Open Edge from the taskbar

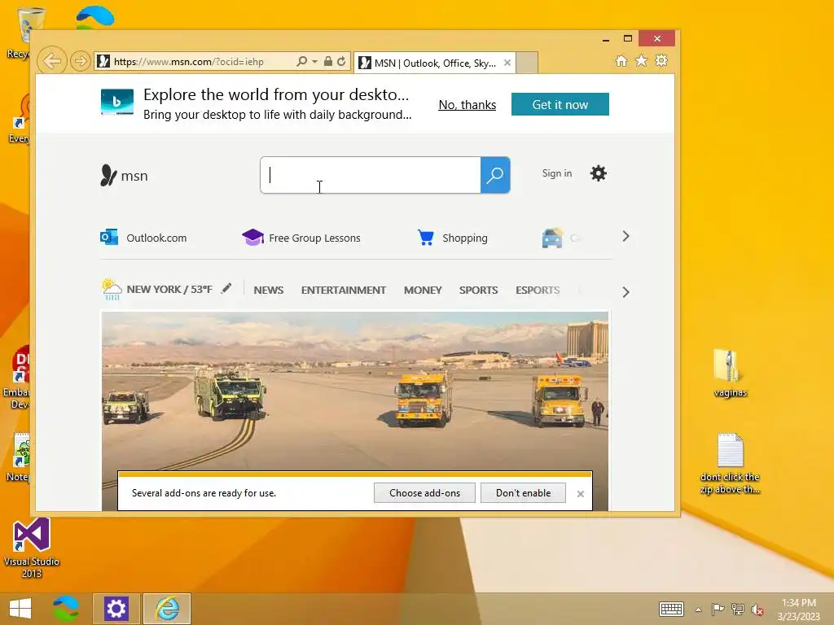(x=66, y=609)
